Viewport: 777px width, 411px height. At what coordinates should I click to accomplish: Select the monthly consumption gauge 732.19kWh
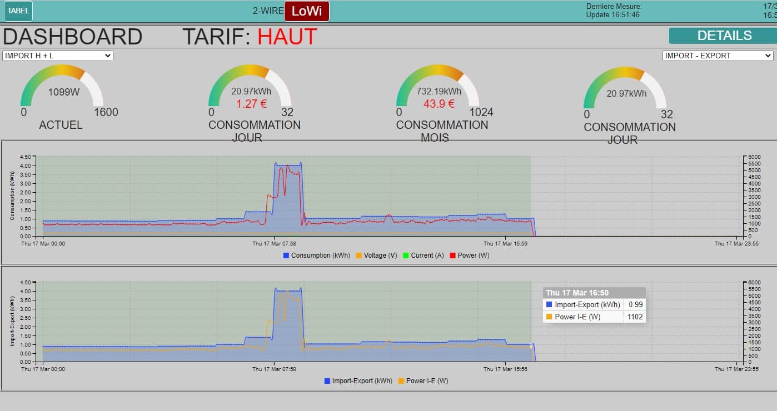coord(438,88)
